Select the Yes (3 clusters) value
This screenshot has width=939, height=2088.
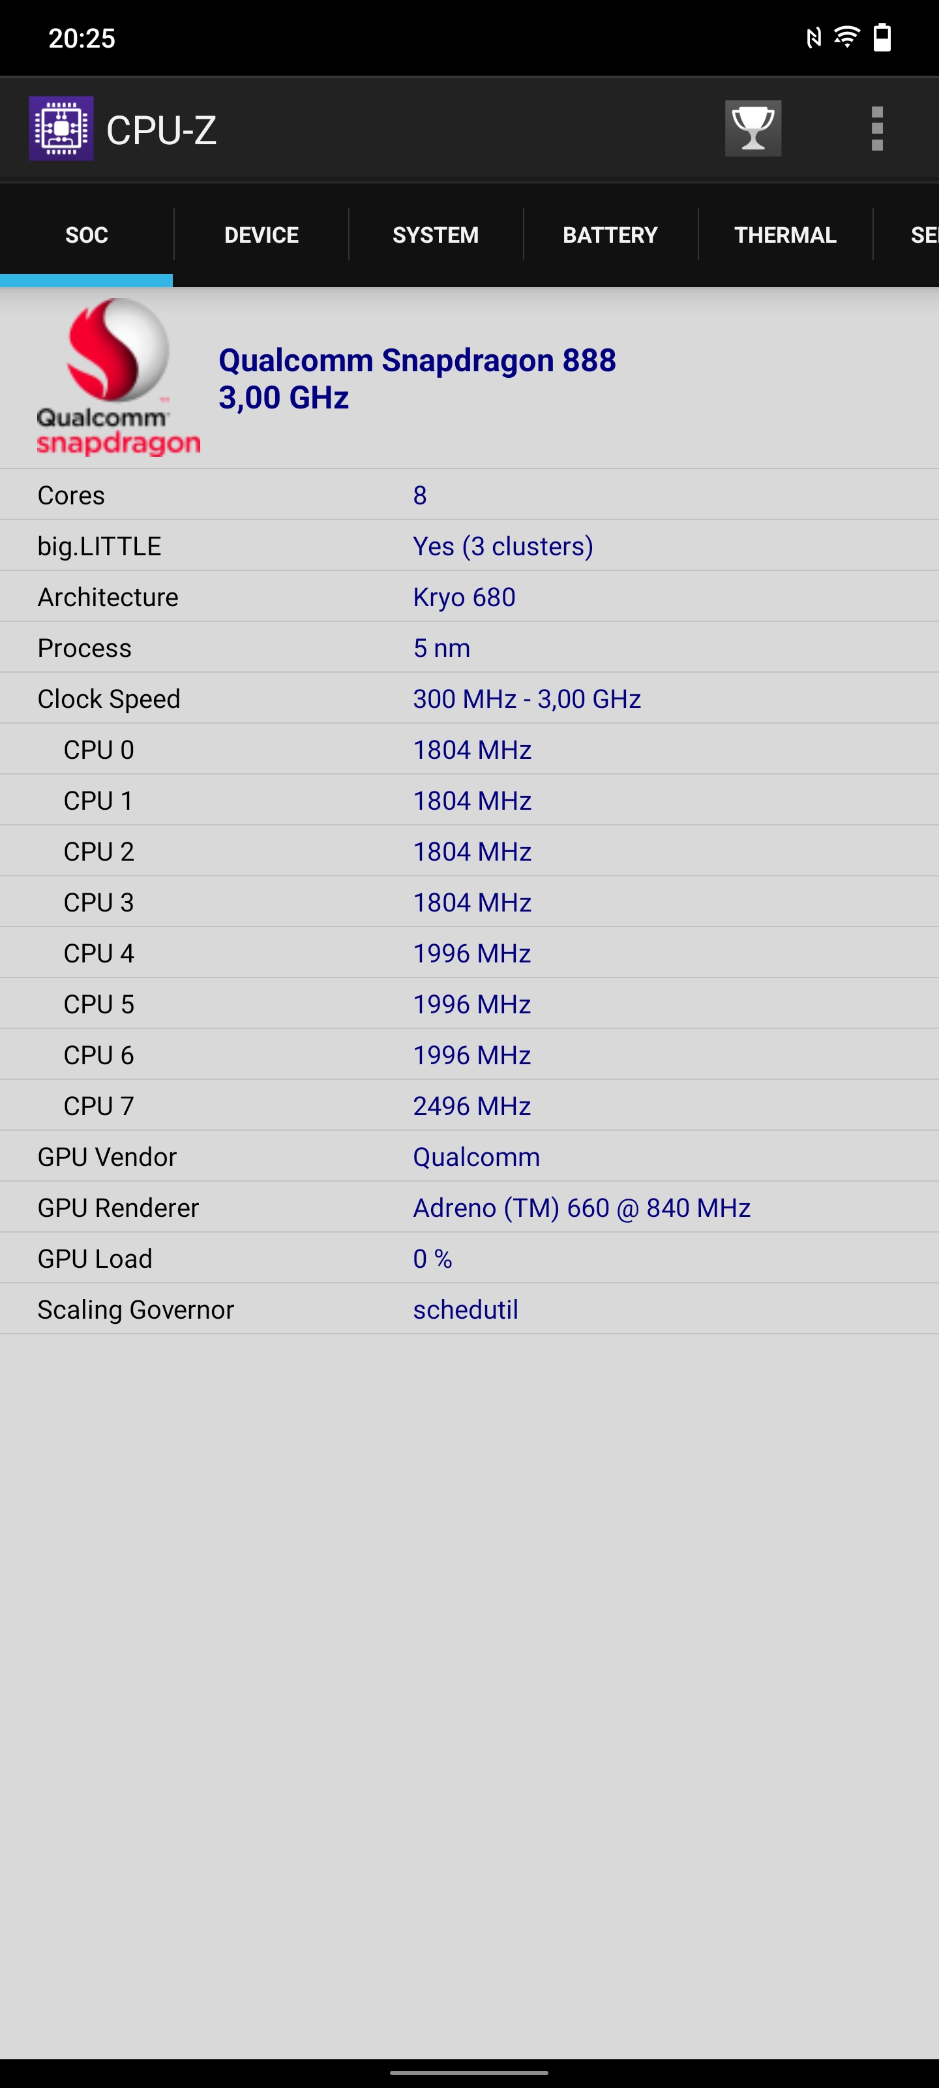coord(503,546)
